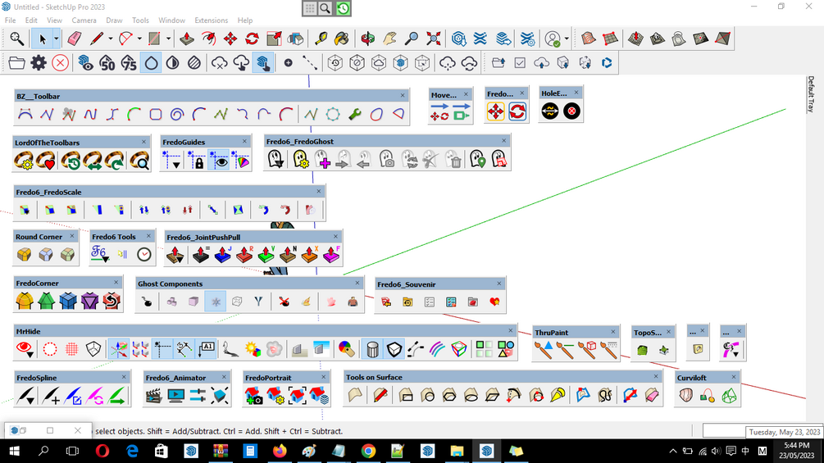Click the red heart icon in Souvenir
Viewport: 824px width, 463px height.
point(494,302)
